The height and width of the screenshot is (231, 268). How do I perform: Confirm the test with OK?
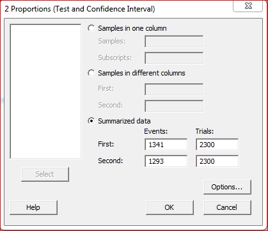coord(169,207)
